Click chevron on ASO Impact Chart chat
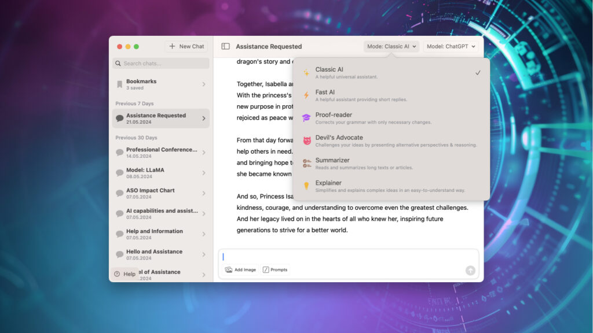Viewport: 593px width, 333px height. click(204, 193)
